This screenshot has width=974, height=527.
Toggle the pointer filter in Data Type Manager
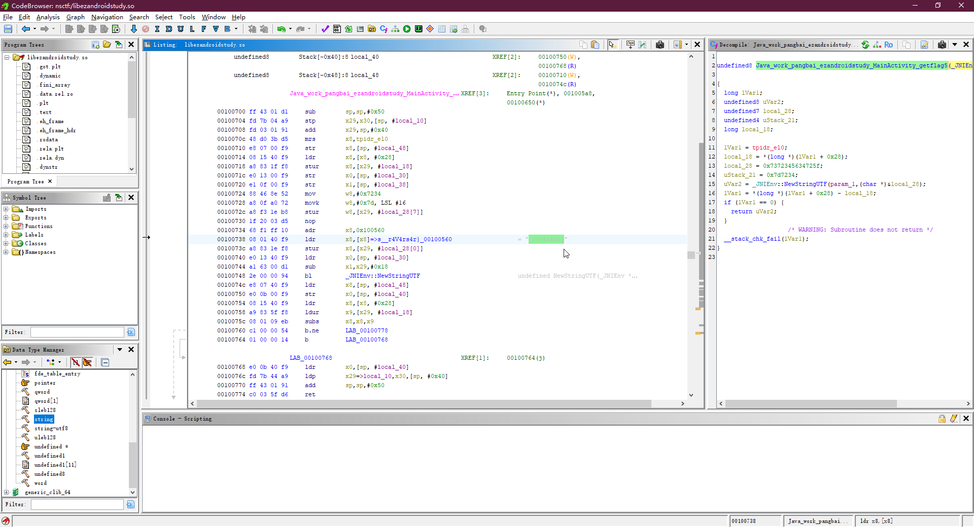tap(87, 362)
